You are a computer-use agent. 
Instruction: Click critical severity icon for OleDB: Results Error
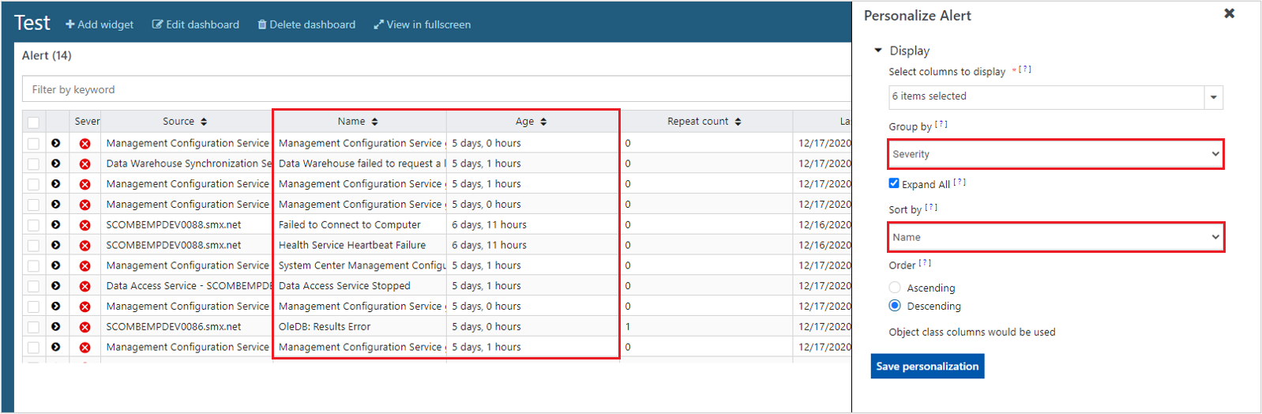[x=85, y=327]
